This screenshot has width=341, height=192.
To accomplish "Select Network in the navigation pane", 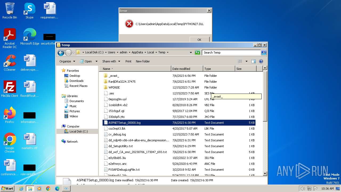I will (72, 142).
